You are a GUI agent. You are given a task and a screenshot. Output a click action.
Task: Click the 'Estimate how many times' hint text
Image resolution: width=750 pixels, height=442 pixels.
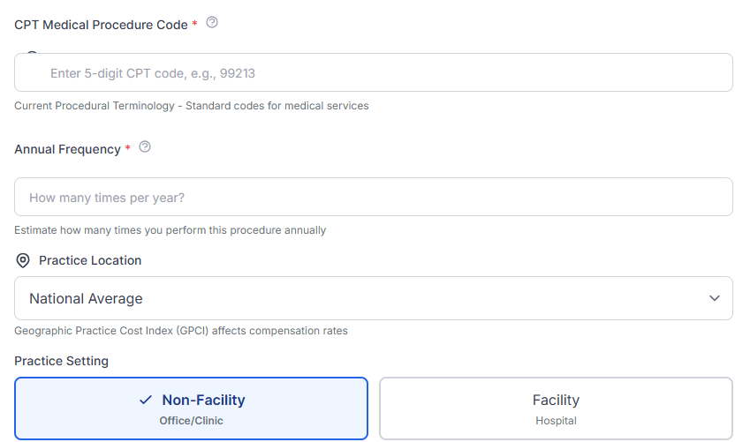pyautogui.click(x=170, y=230)
